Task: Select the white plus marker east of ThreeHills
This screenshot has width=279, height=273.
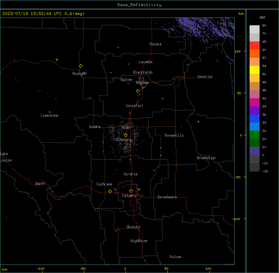Action: (x=198, y=122)
